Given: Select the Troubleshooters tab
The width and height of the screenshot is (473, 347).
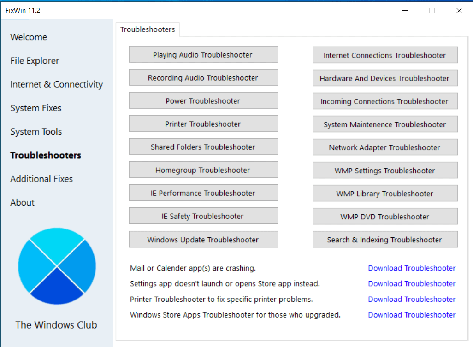Looking at the screenshot, I should pyautogui.click(x=148, y=29).
